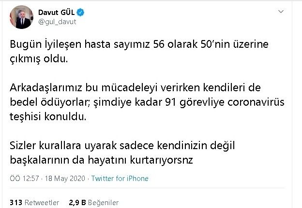Open the Twitter for iPhone source link

pyautogui.click(x=120, y=179)
